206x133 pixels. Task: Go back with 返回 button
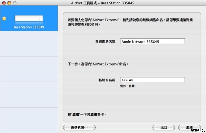pos(164,127)
